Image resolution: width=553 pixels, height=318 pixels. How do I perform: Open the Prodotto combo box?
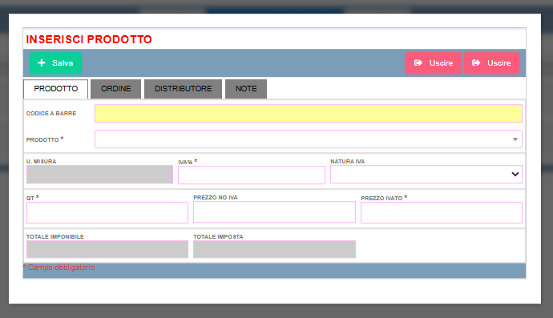click(309, 139)
